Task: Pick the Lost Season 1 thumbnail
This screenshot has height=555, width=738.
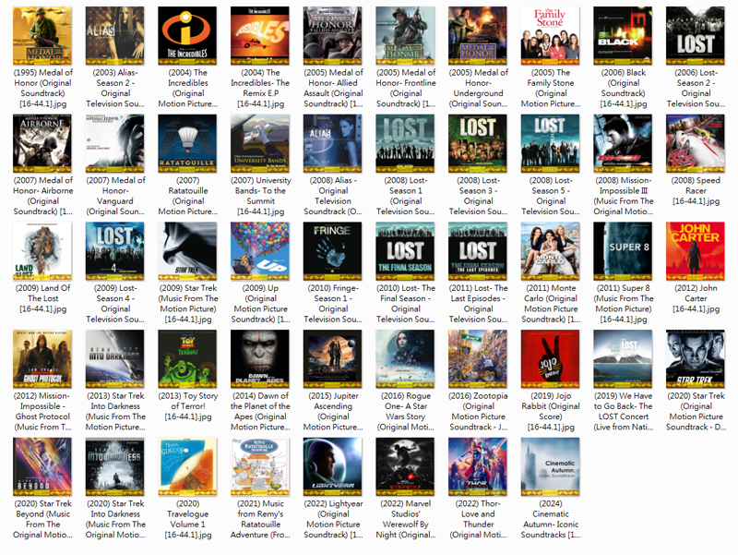Action: pyautogui.click(x=405, y=144)
